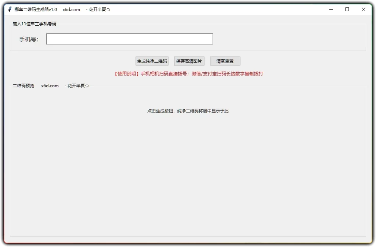This screenshot has width=376, height=247.
Task: Click the feather app icon in title bar
Action: (10, 9)
